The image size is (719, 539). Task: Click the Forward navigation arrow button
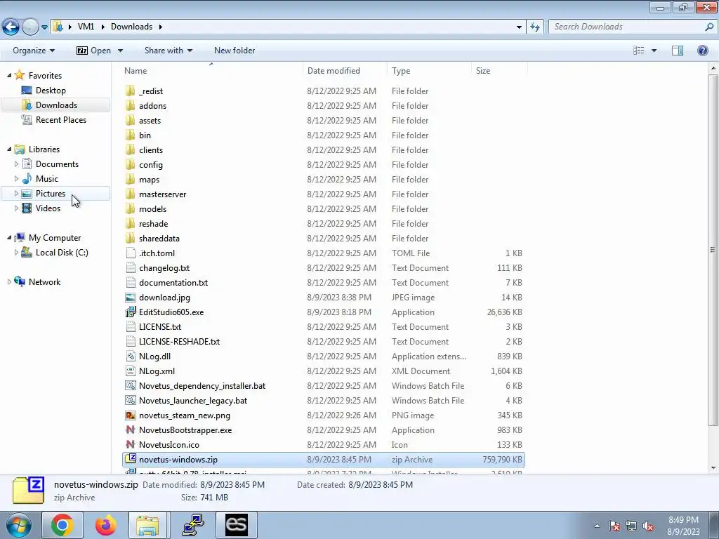[30, 27]
